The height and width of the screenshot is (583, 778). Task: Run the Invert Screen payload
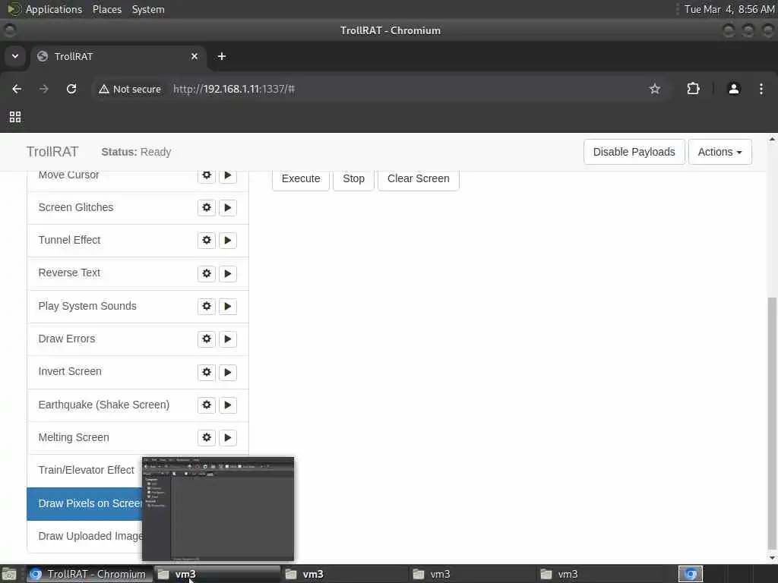pos(228,372)
